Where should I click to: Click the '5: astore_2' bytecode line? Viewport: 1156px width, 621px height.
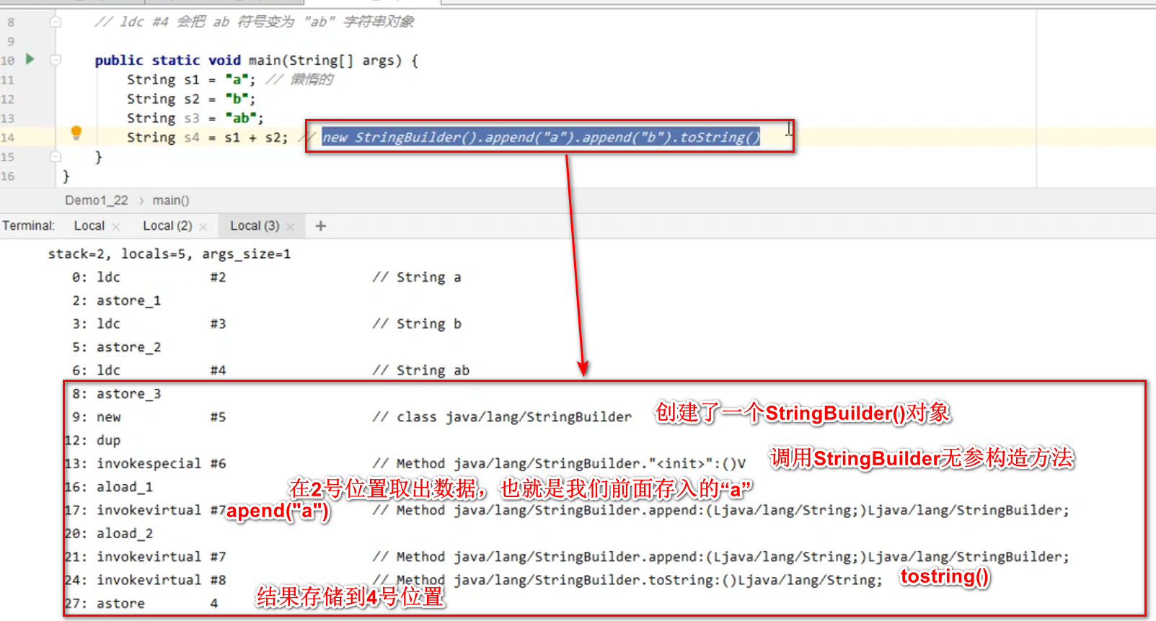(116, 347)
